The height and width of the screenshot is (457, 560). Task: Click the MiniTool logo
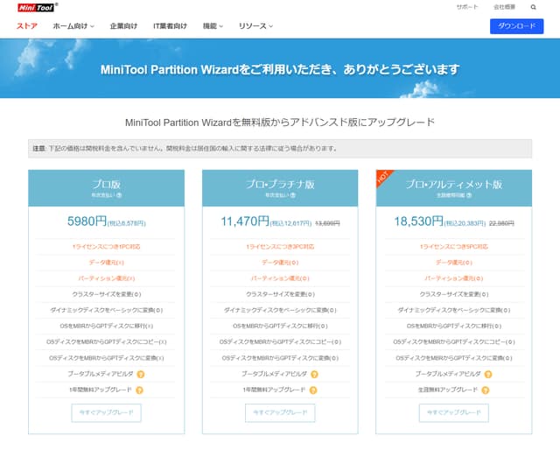pyautogui.click(x=36, y=8)
